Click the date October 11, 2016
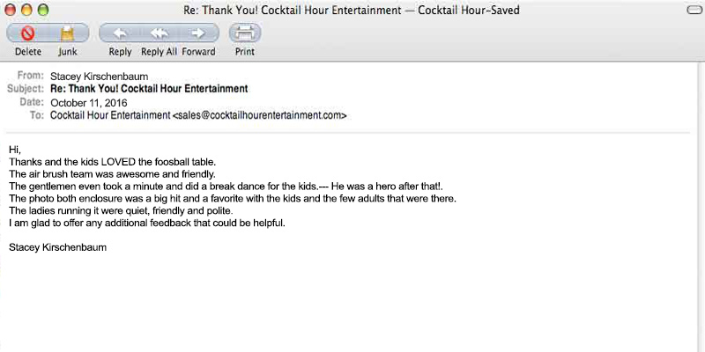This screenshot has width=705, height=352. coord(89,102)
